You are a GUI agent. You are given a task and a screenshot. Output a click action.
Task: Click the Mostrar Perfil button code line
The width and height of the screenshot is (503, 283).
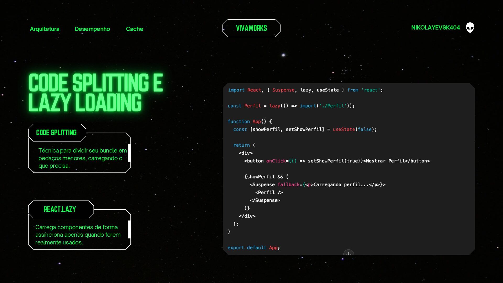[337, 161]
